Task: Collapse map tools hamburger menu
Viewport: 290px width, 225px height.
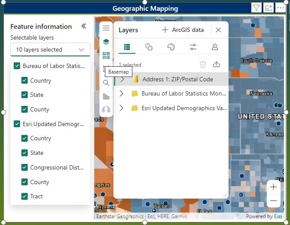Action: [x=106, y=28]
